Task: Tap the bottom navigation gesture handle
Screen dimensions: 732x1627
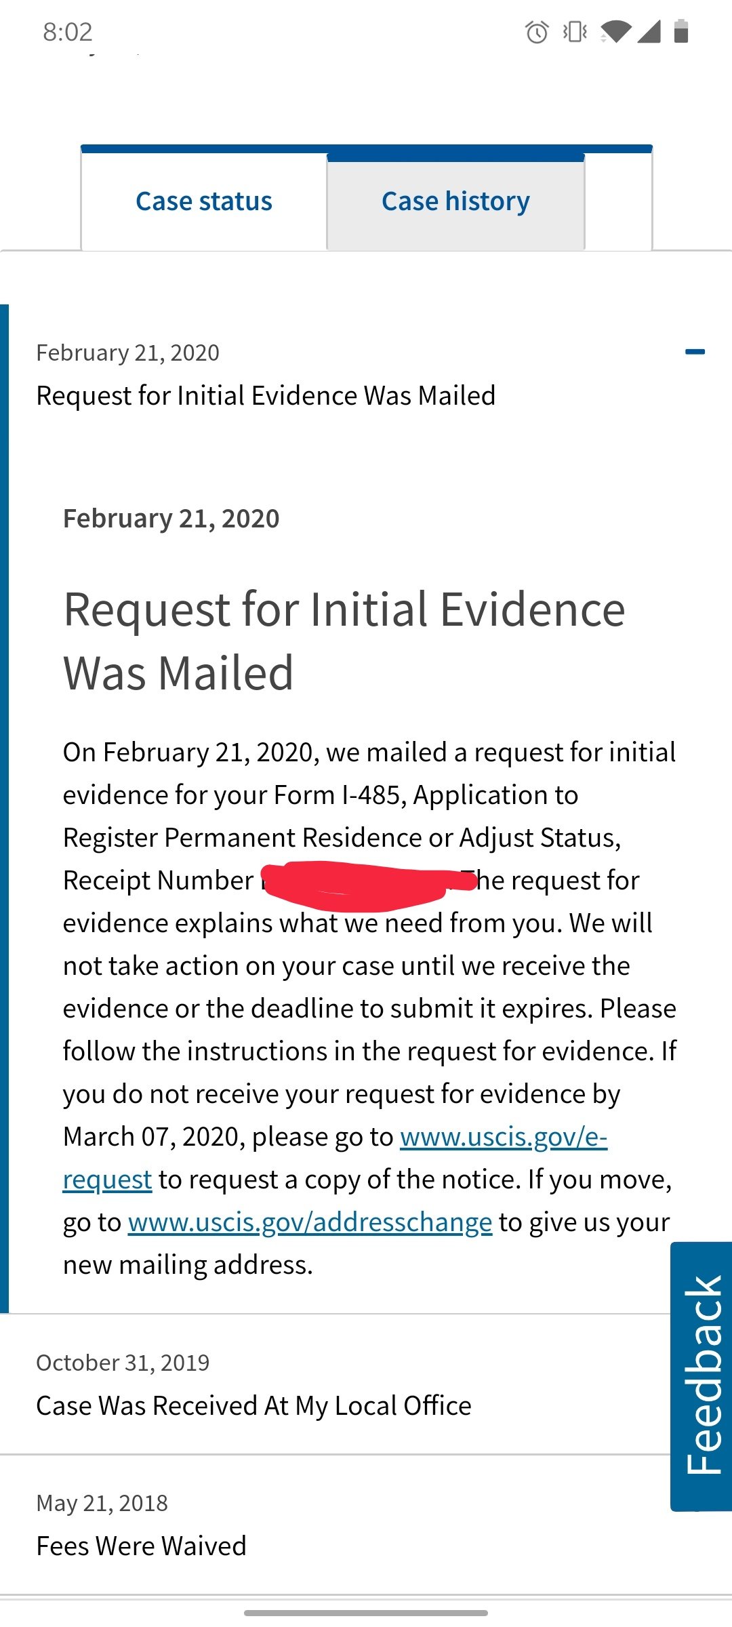Action: coord(366,1613)
